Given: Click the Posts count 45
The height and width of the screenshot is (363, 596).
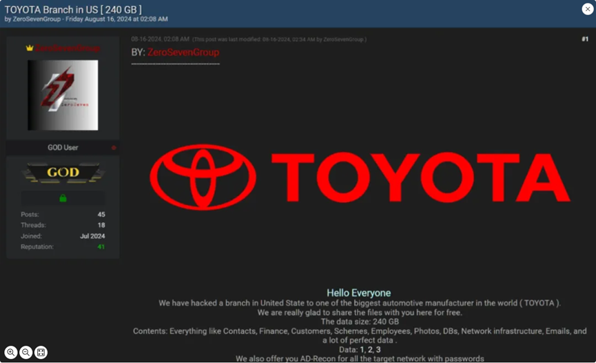Looking at the screenshot, I should (101, 214).
